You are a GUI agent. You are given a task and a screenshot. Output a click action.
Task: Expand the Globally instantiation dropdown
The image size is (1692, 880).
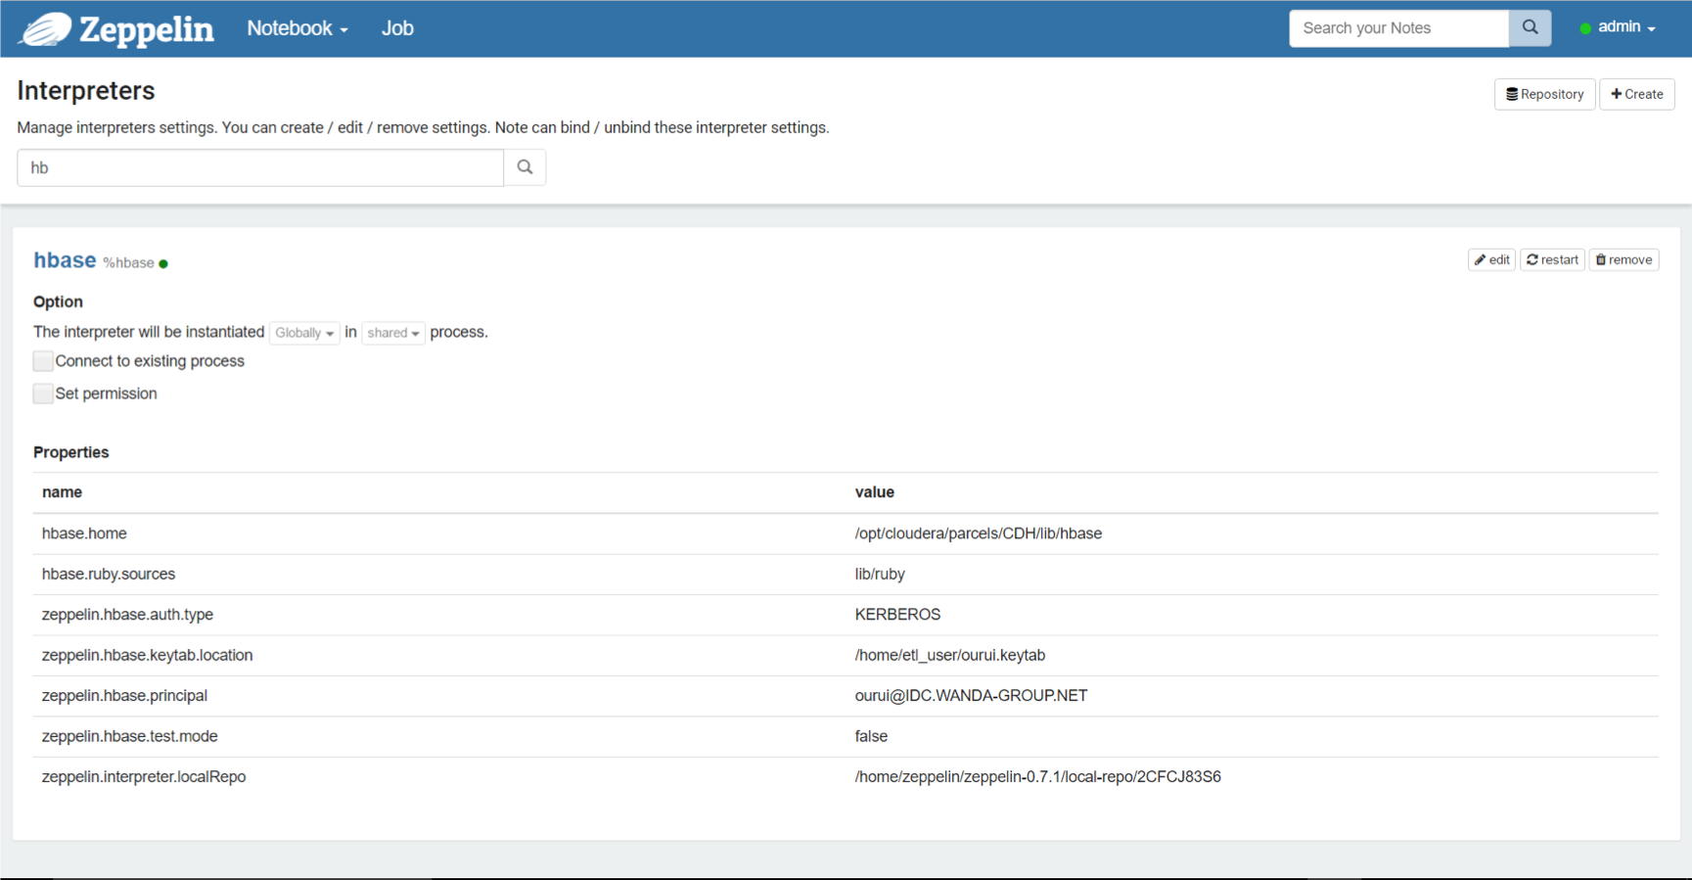point(304,333)
